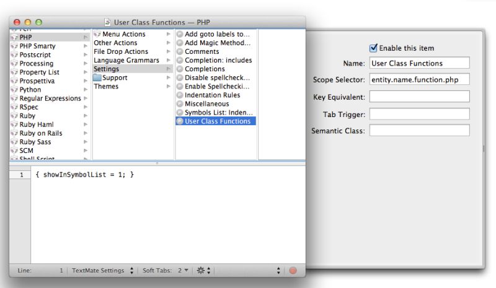Screen dimensions: 496x288
Task: Click the User Class Functions settings icon
Action: [x=180, y=121]
